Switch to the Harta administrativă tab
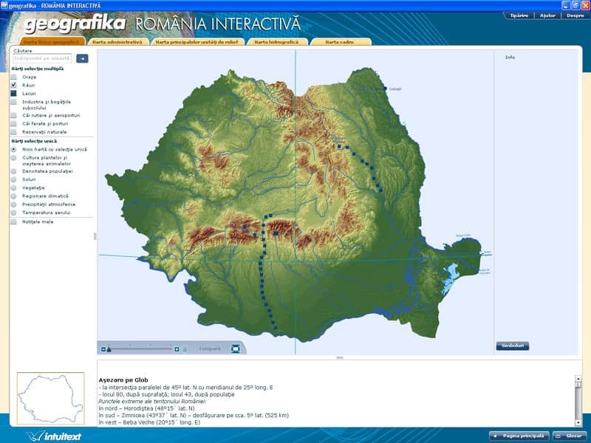This screenshot has height=443, width=591. [x=117, y=42]
